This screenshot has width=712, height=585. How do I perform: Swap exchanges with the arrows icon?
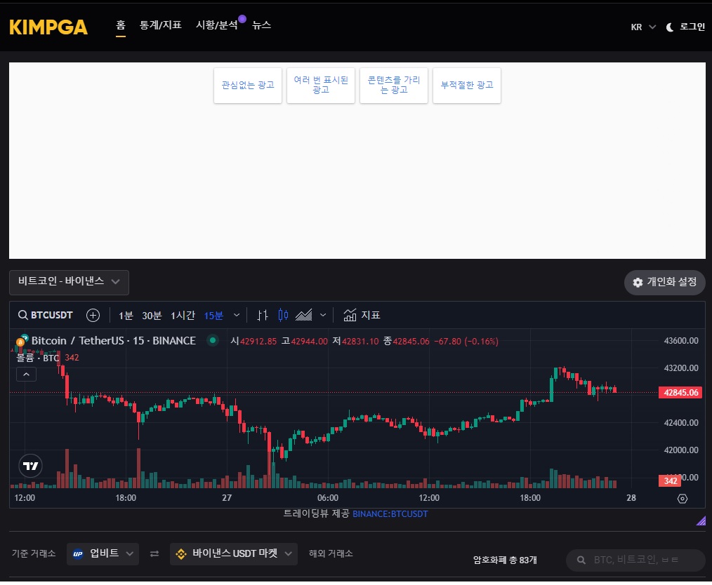point(154,553)
